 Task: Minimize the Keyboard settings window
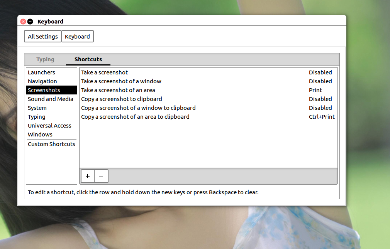point(30,22)
